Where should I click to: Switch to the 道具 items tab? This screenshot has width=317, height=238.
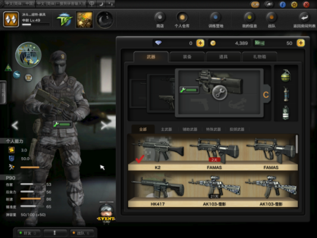[223, 57]
